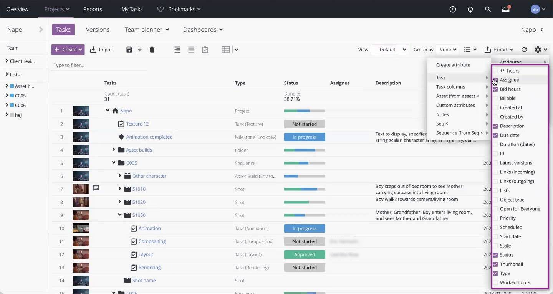Screen dimensions: 553x294
Task: Expand the Lists item in sidebar
Action: pyautogui.click(x=7, y=74)
